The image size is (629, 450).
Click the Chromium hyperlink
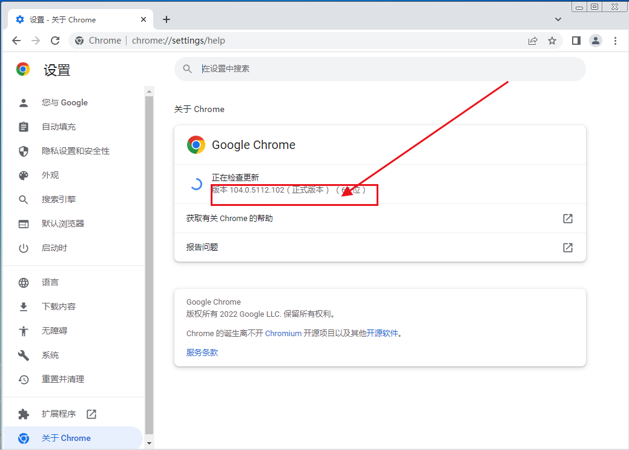click(x=283, y=333)
